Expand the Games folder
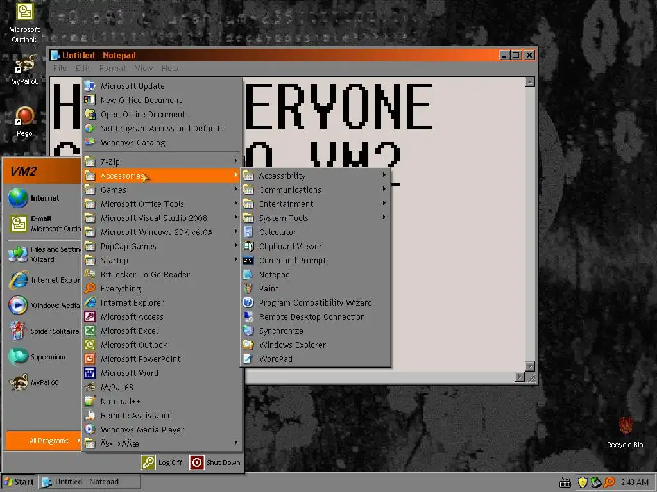 pos(162,190)
